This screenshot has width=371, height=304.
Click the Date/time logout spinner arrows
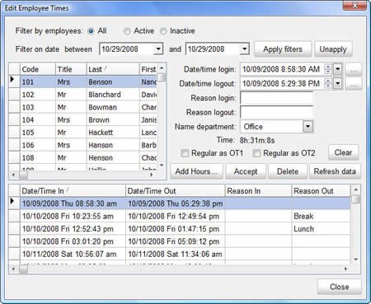(328, 83)
